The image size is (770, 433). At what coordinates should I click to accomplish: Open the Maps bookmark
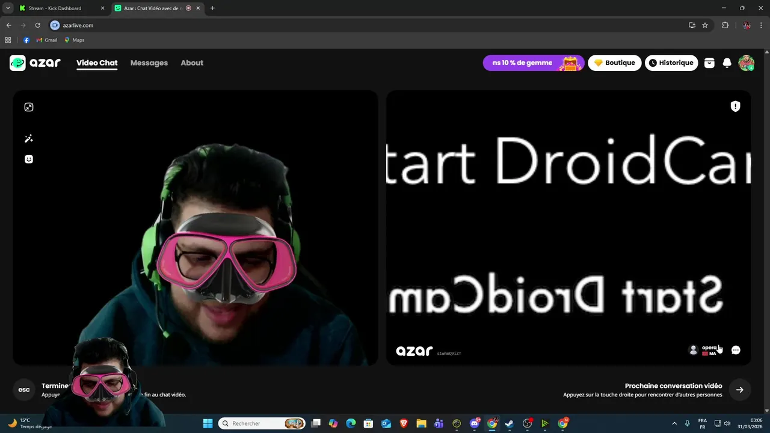coord(75,40)
